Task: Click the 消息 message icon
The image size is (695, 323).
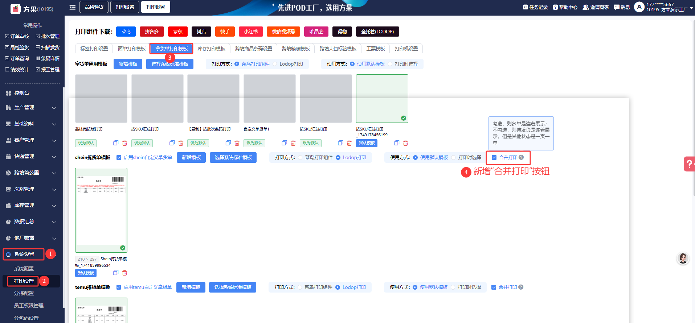Action: click(621, 7)
